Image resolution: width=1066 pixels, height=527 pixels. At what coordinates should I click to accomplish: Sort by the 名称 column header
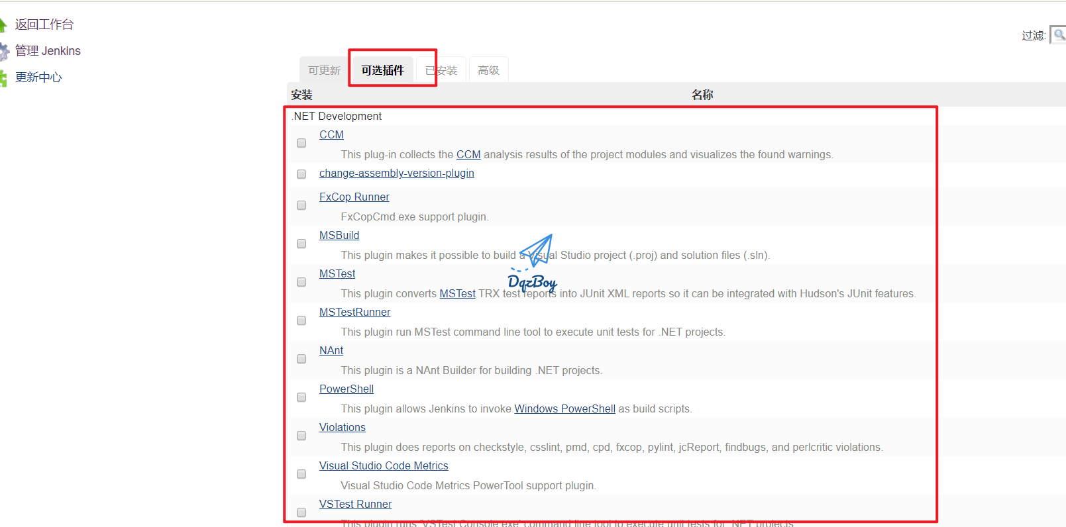[702, 95]
